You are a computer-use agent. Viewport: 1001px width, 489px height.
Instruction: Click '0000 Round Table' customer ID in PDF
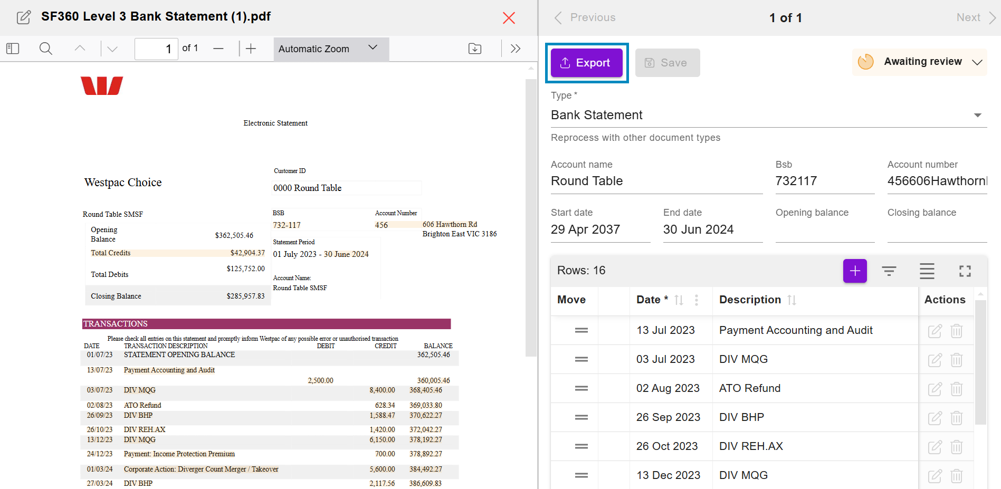(307, 188)
